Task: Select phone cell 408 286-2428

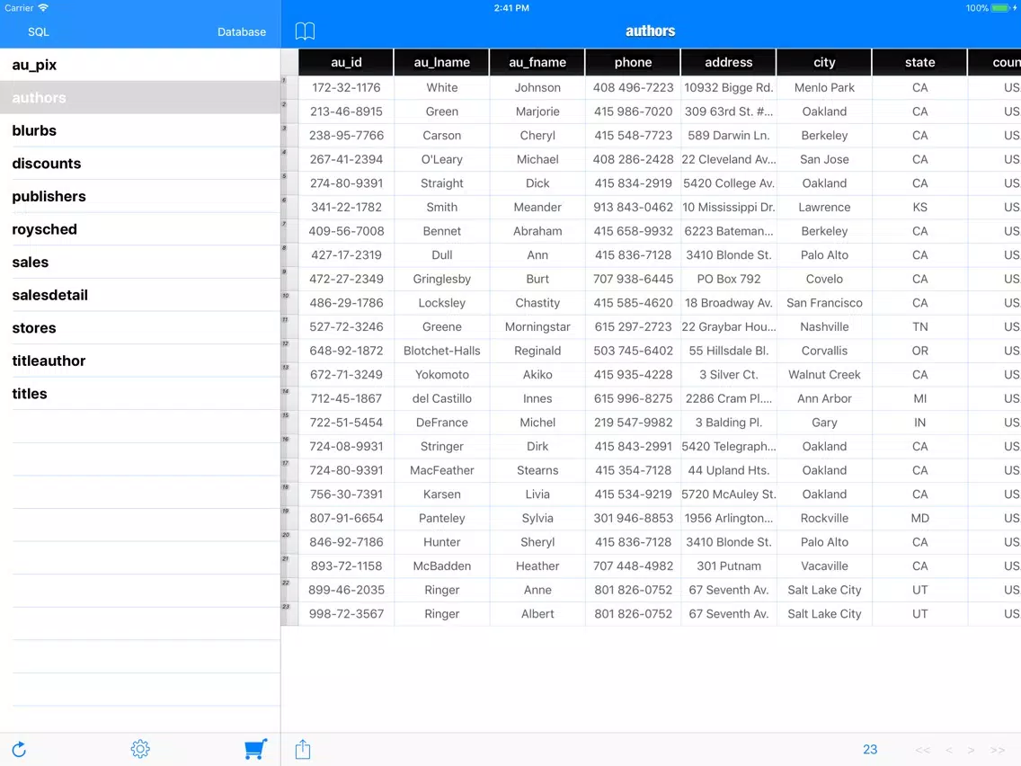Action: [633, 160]
